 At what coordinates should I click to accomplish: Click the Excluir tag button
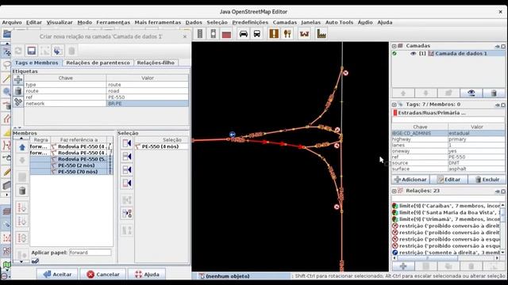click(487, 180)
